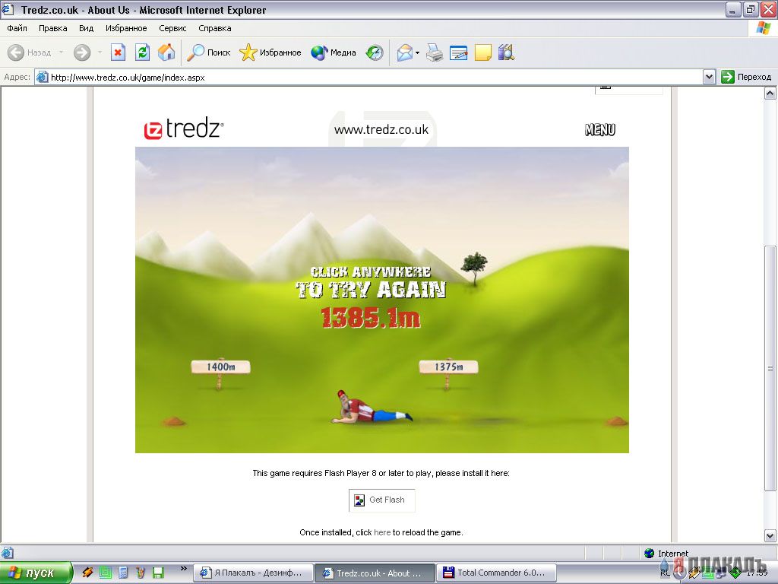Click the fallen cyclist character
The height and width of the screenshot is (584, 778).
pyautogui.click(x=372, y=408)
